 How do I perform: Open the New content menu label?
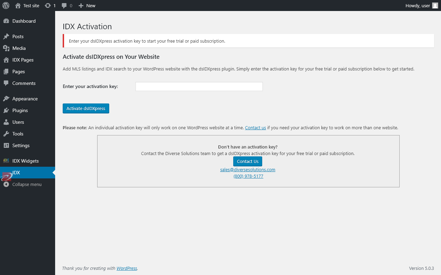click(91, 5)
